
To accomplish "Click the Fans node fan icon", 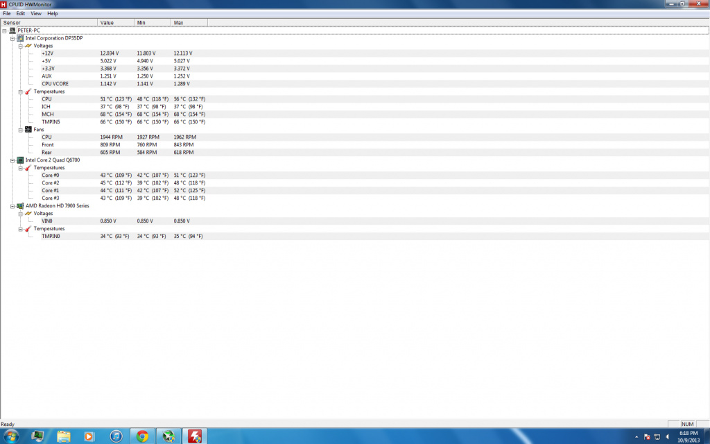I will point(28,130).
